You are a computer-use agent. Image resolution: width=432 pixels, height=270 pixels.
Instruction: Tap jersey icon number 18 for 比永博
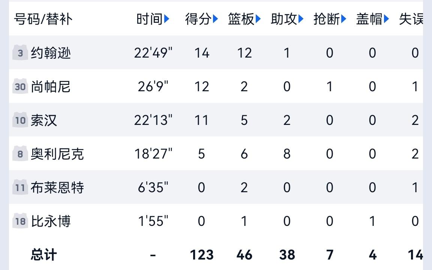20,221
